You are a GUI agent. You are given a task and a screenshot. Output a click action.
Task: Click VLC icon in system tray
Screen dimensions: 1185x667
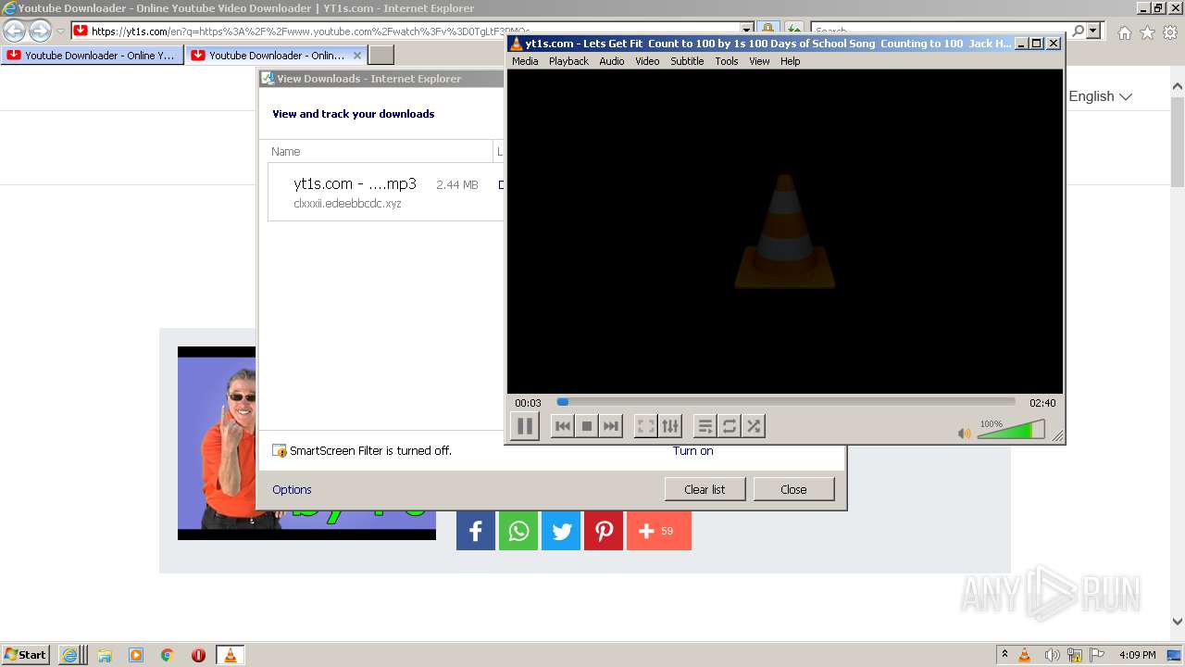(x=1025, y=655)
